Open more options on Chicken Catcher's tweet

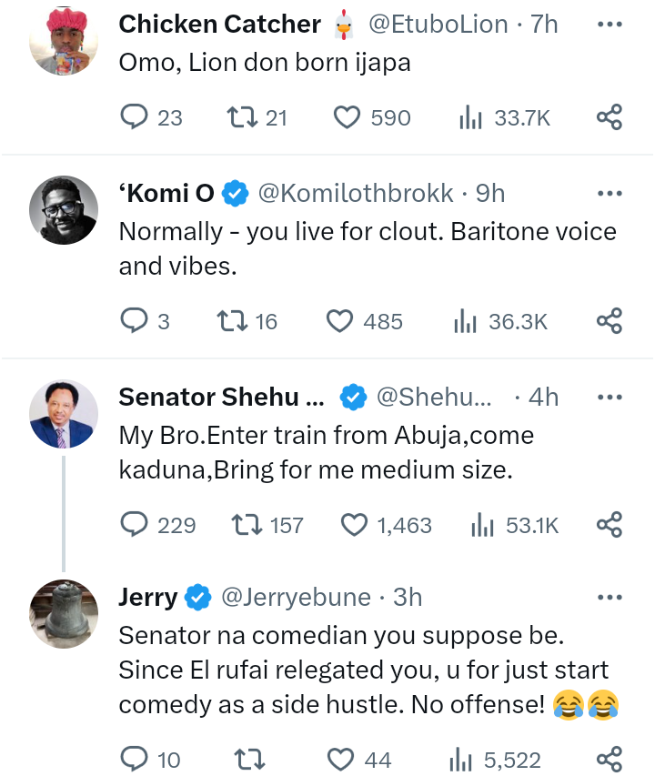tap(609, 25)
